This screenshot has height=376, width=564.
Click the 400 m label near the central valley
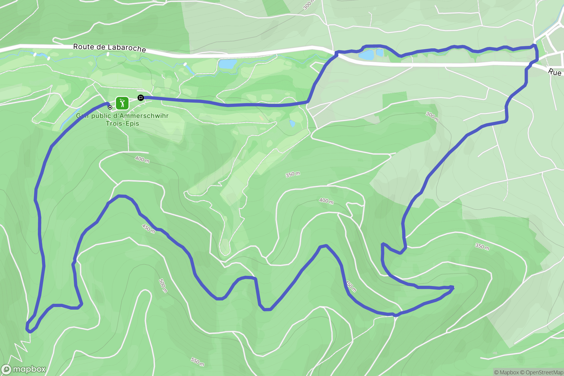[326, 201]
